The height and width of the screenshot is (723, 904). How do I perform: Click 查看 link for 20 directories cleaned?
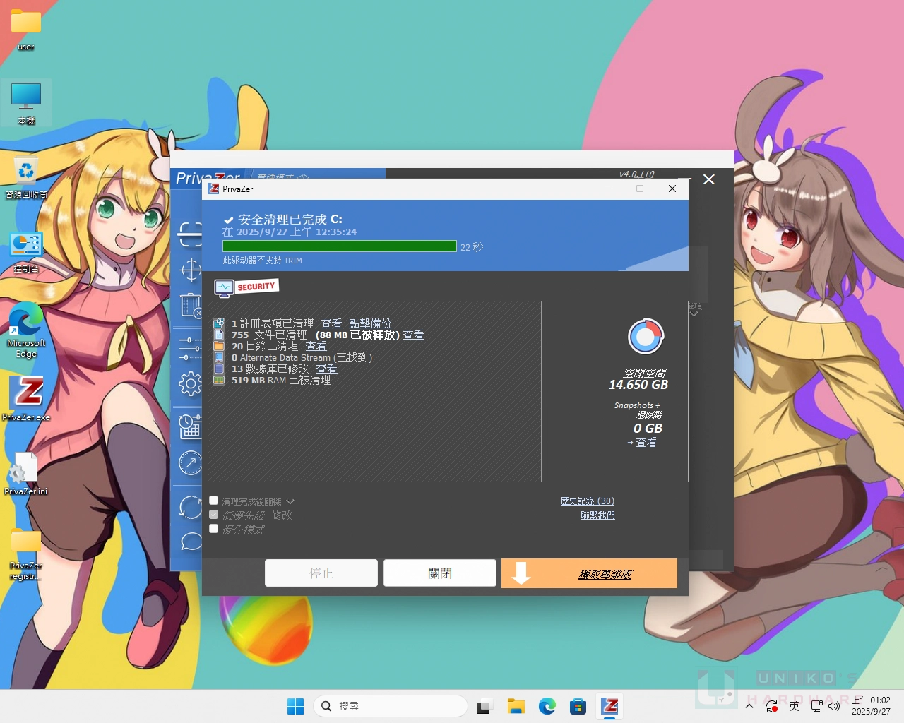click(x=316, y=346)
